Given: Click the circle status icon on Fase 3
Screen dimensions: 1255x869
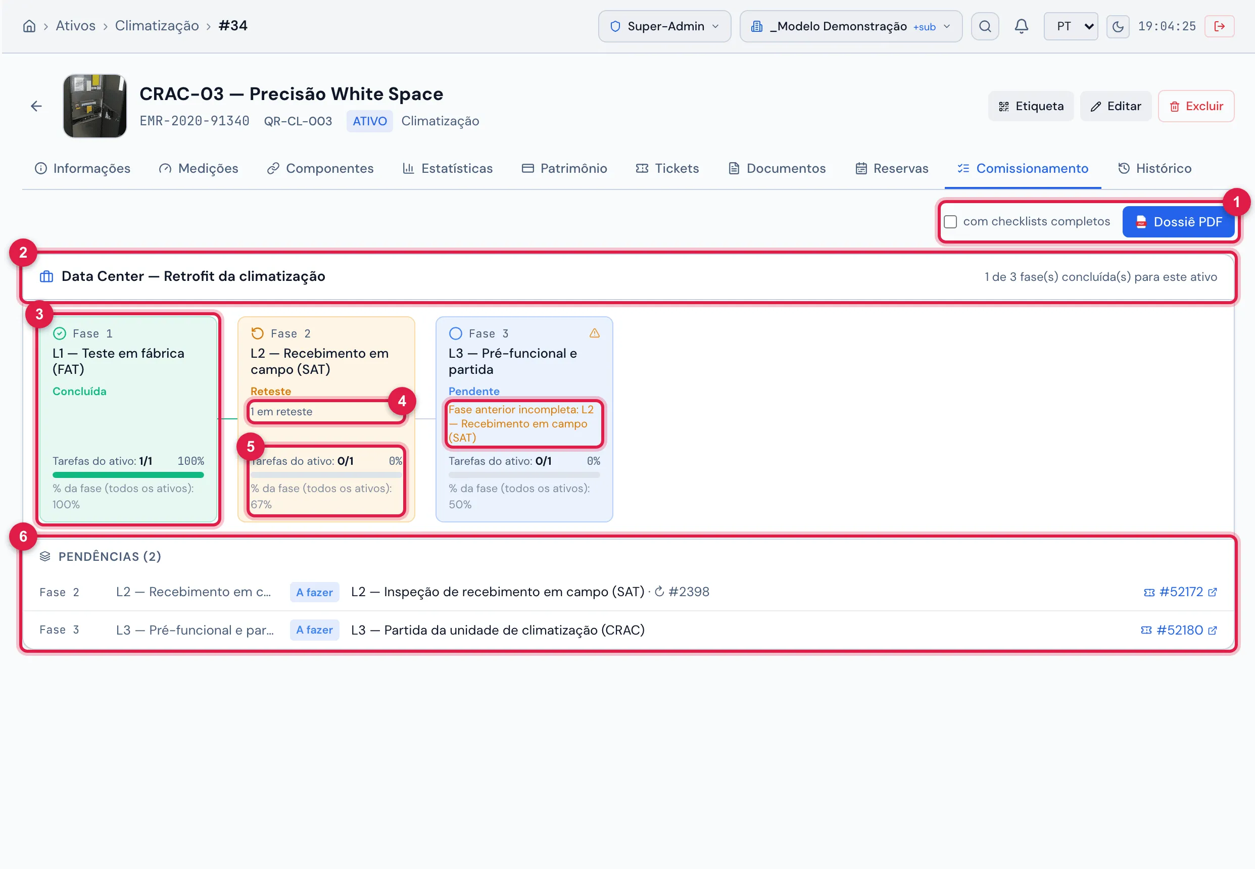Looking at the screenshot, I should (x=455, y=333).
